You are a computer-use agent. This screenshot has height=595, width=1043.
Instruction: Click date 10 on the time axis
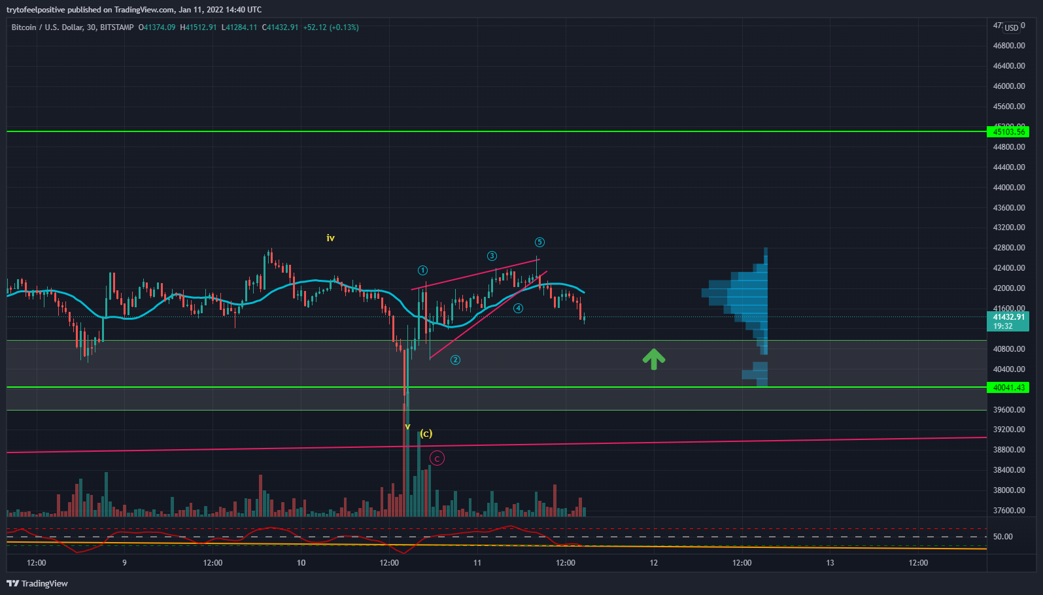[301, 563]
